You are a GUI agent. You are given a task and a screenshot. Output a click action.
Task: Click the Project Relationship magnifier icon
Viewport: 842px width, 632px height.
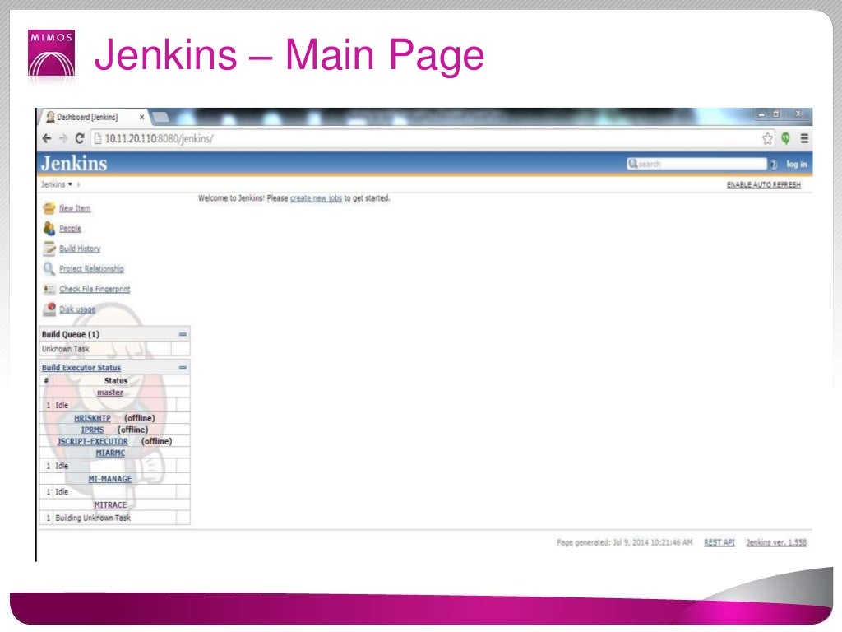pos(49,269)
